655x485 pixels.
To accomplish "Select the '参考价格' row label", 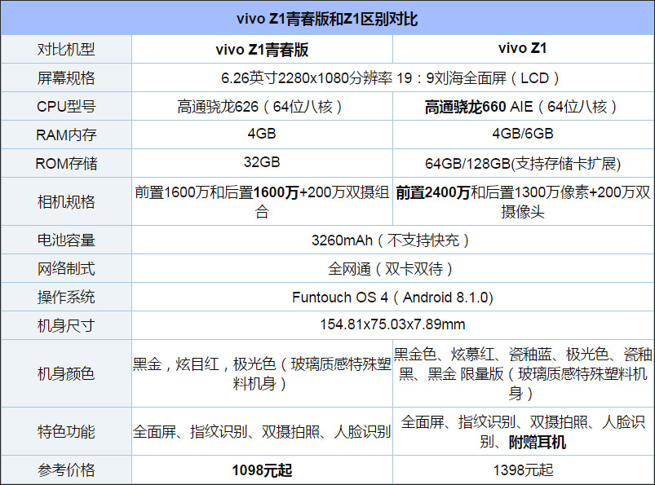I will 66,470.
